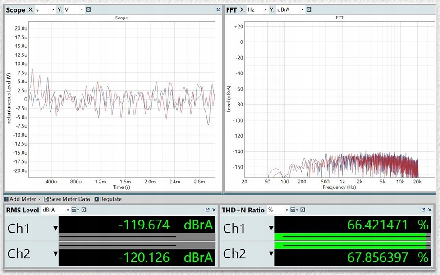Open Scope Y-axis unit dropdown
This screenshot has width=440, height=275.
coord(74,9)
